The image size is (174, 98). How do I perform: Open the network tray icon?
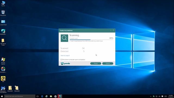click(157, 96)
